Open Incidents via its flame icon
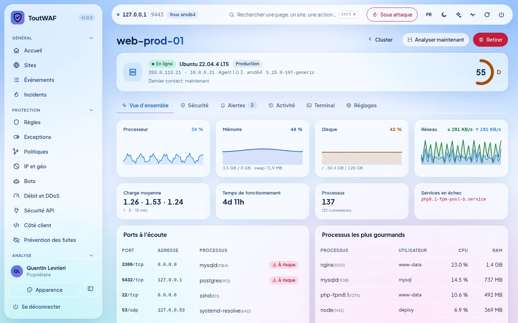The height and width of the screenshot is (323, 518). click(16, 95)
